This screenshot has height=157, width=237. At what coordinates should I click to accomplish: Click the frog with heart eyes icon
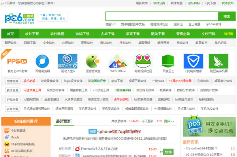point(143,61)
